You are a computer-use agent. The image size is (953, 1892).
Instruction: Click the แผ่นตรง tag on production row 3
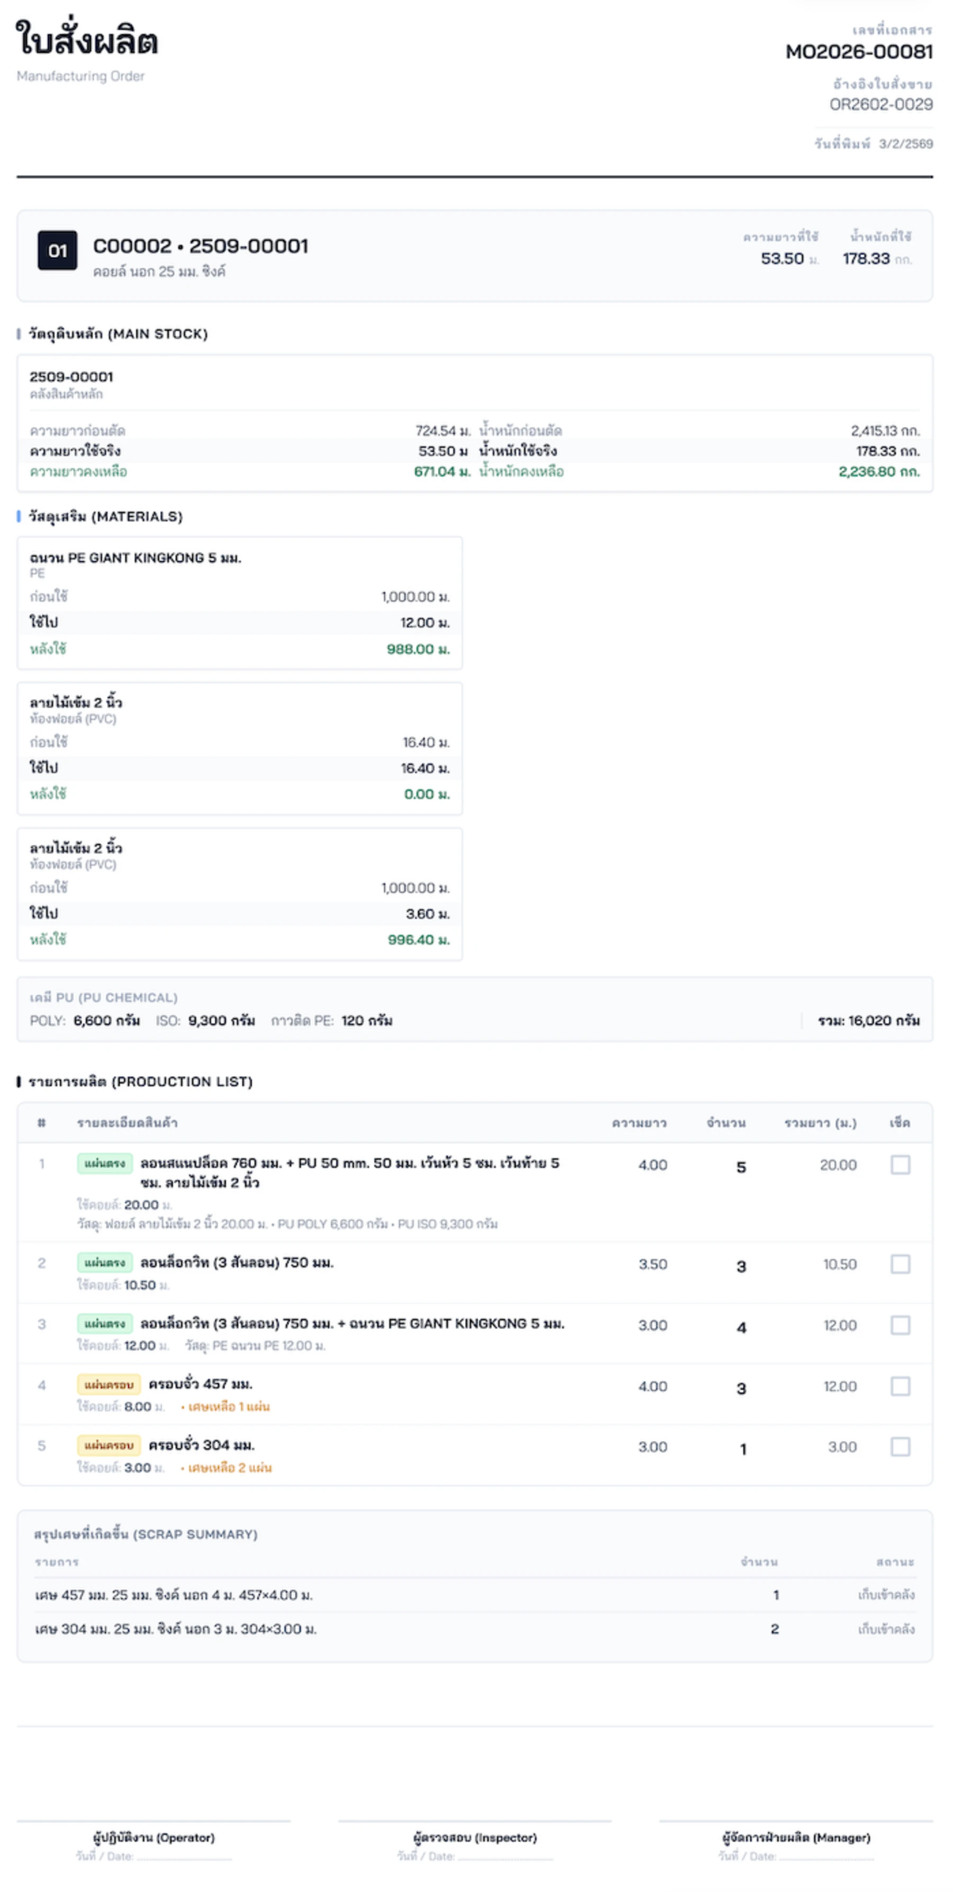(x=105, y=1323)
